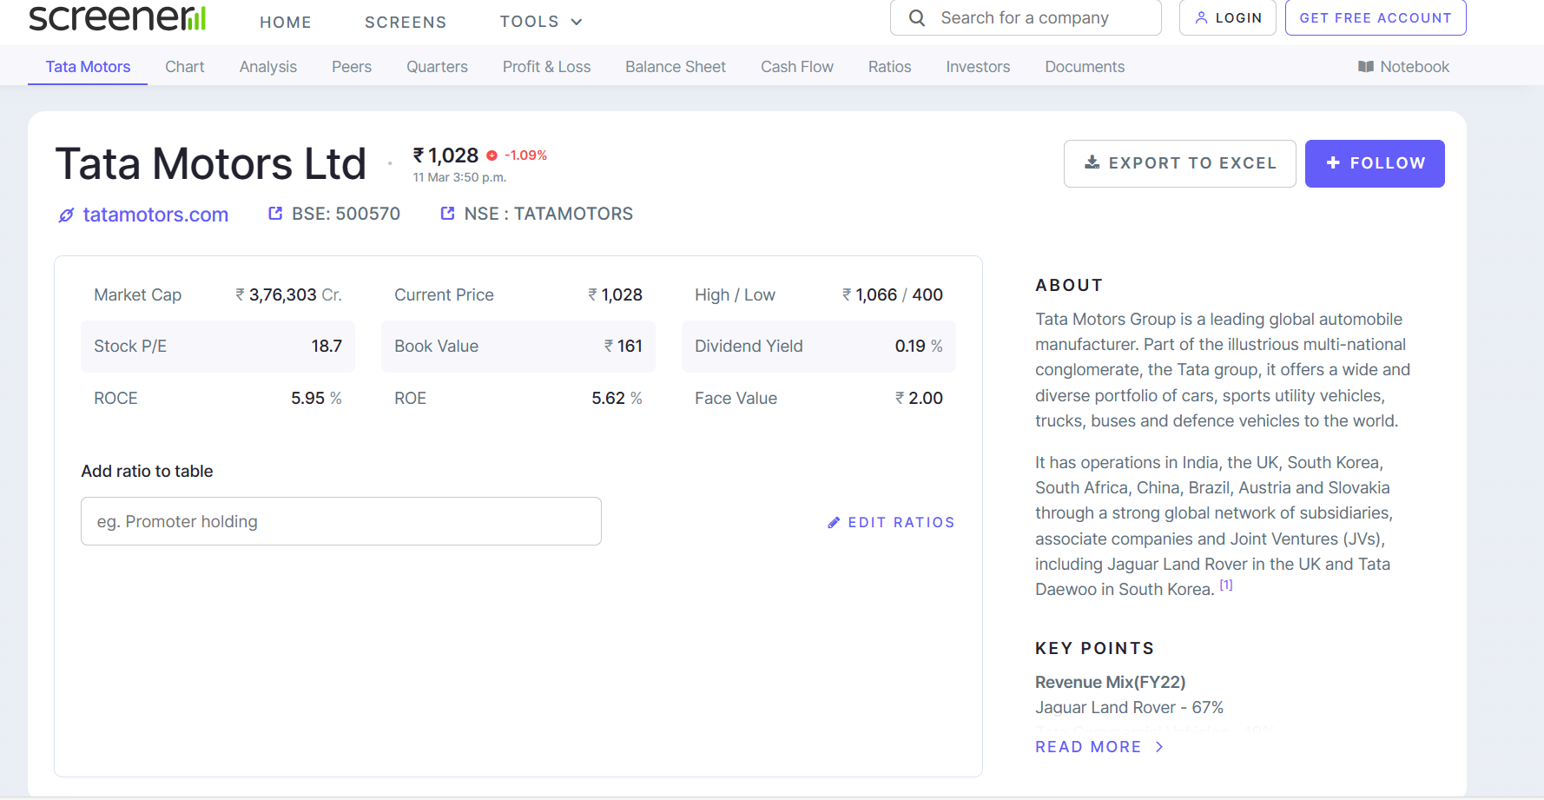Click the Face Value ₹ 2.00
1544x800 pixels.
tap(919, 399)
